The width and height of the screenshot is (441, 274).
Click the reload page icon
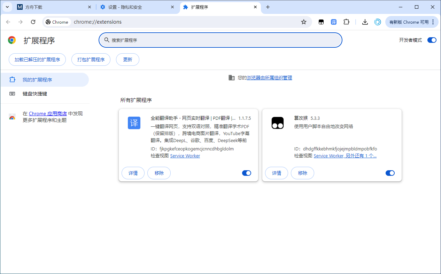pos(33,22)
